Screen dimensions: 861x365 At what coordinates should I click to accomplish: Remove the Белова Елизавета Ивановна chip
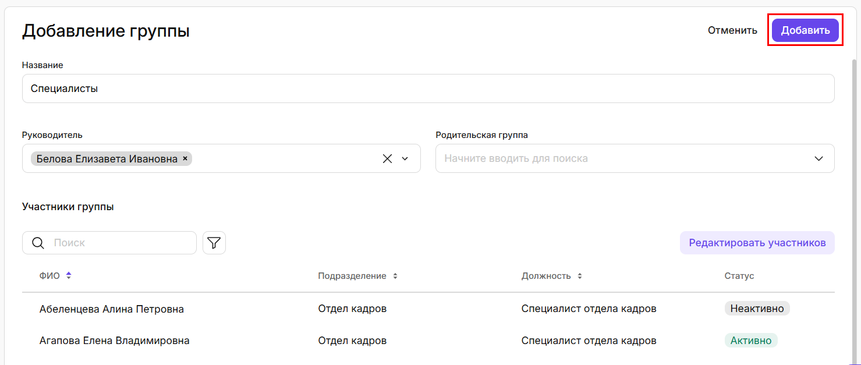185,158
